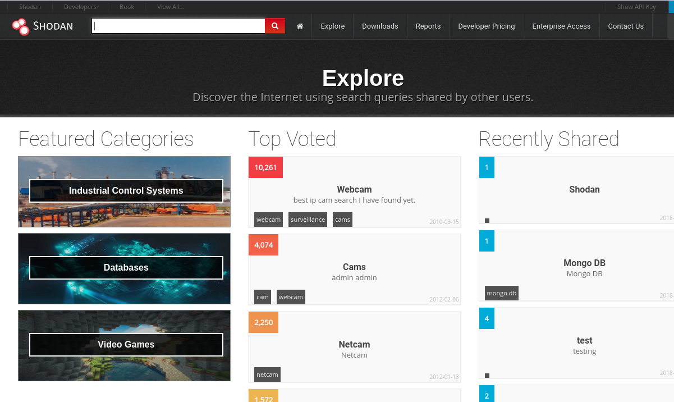Click the Explore page title
The width and height of the screenshot is (674, 402).
(x=363, y=78)
